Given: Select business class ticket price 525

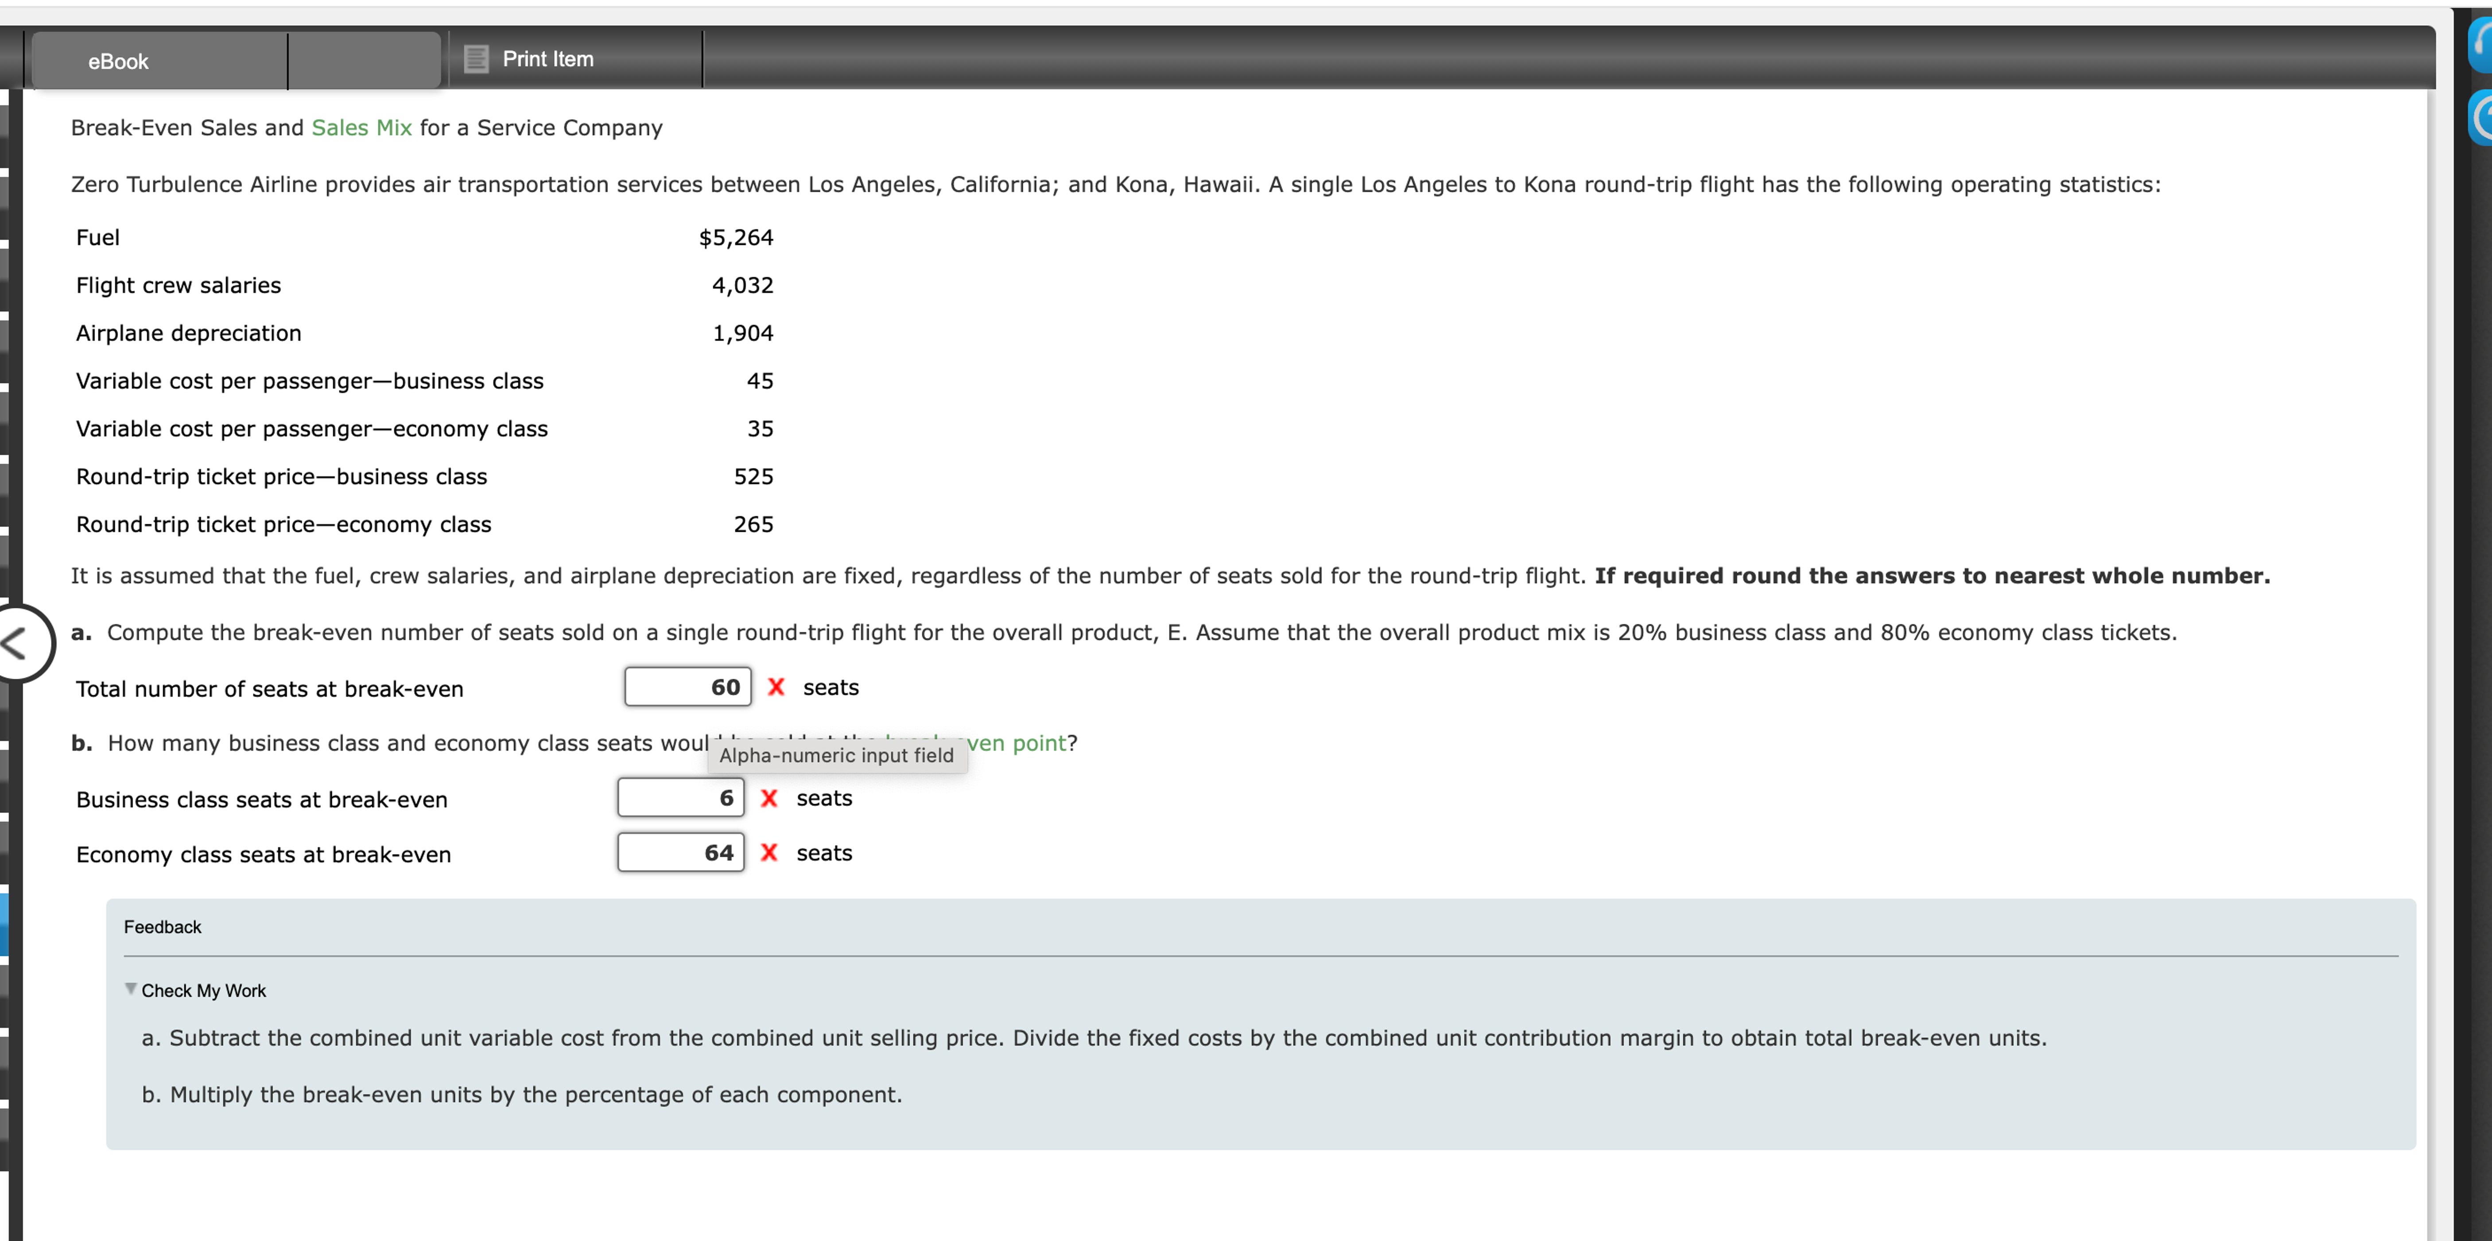Looking at the screenshot, I should coord(753,476).
